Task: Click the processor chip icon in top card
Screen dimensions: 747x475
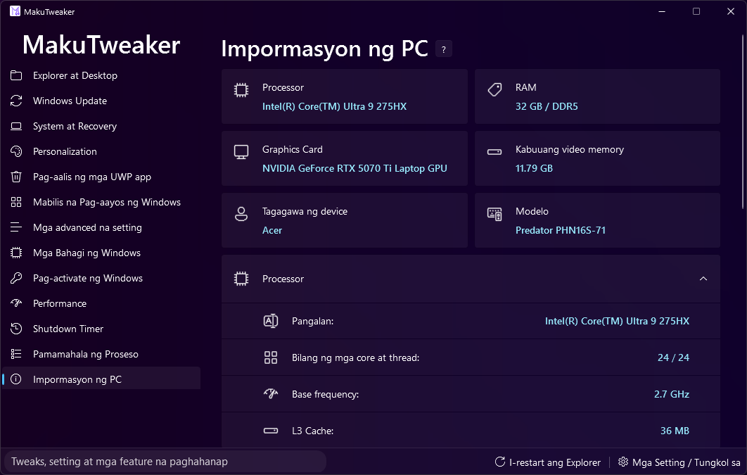Action: (x=241, y=90)
